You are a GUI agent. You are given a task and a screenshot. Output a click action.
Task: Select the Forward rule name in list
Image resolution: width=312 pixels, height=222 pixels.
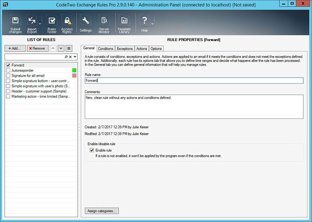click(18, 65)
